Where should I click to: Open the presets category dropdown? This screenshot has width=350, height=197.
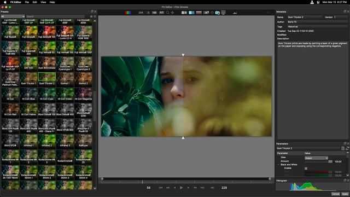13,16
